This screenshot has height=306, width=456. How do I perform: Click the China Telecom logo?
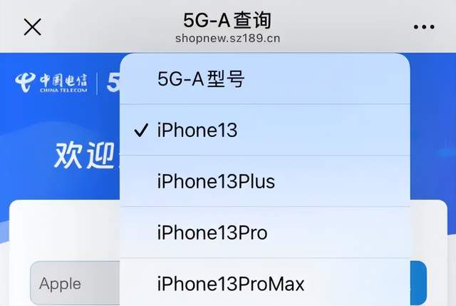pyautogui.click(x=51, y=83)
